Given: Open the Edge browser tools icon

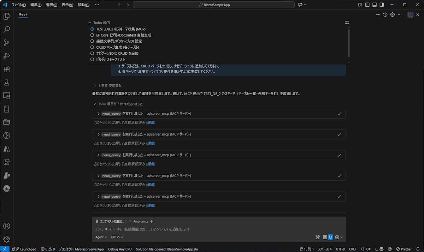Looking at the screenshot, I should [6, 188].
